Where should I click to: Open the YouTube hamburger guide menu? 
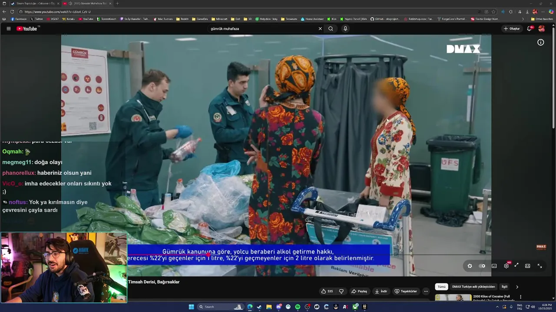[x=8, y=29]
